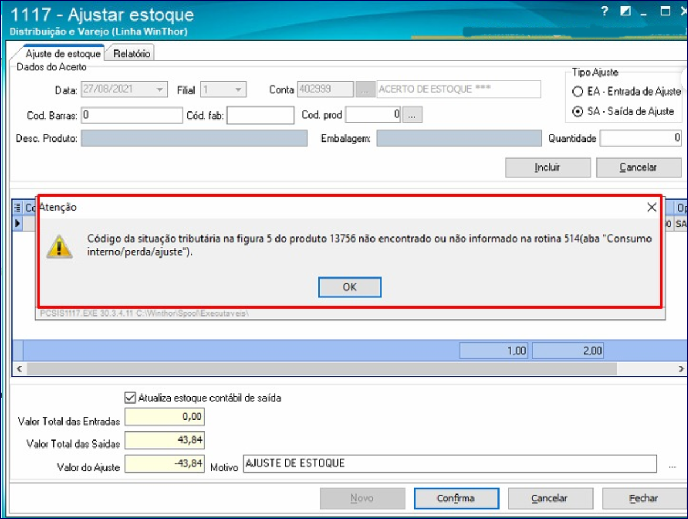Click the row indicator arrow in the grid
688x519 pixels.
(x=17, y=225)
